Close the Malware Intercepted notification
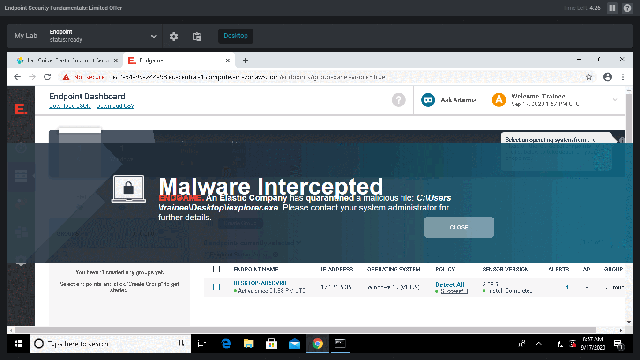 click(x=459, y=227)
